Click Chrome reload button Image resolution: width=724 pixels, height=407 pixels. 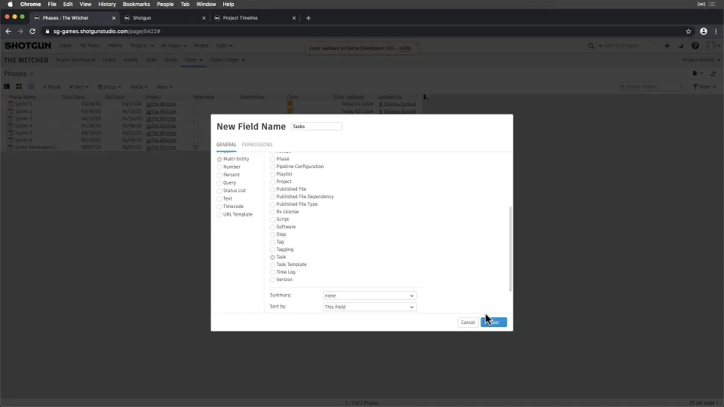click(x=32, y=32)
